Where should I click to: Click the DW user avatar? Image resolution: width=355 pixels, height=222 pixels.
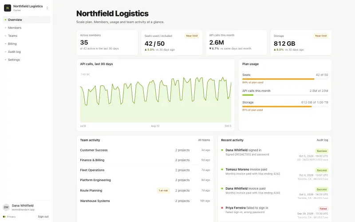[6, 207]
